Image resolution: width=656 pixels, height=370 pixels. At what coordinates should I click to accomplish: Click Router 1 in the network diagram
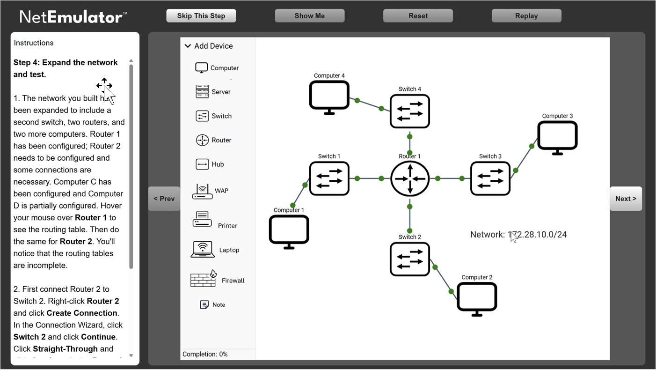click(410, 178)
